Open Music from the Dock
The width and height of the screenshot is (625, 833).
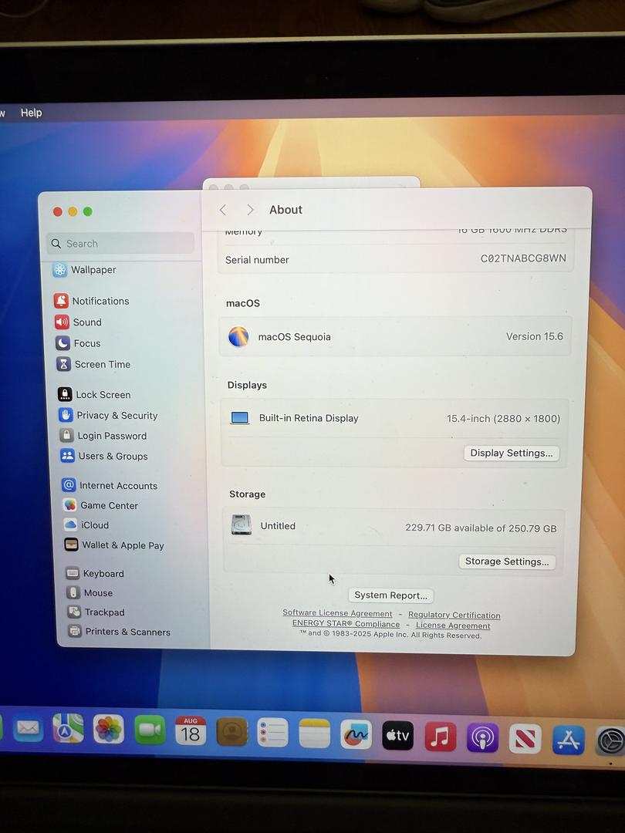440,737
